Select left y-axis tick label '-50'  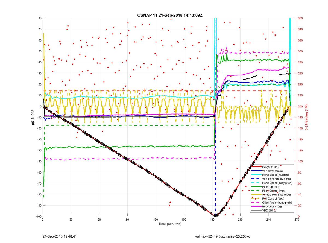pos(39,162)
